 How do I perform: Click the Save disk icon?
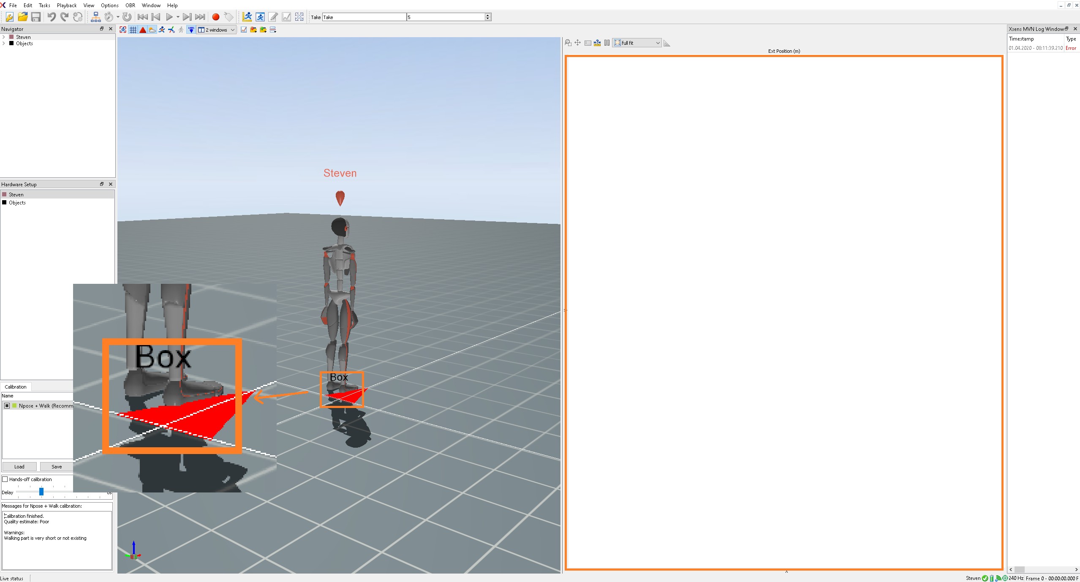(36, 17)
